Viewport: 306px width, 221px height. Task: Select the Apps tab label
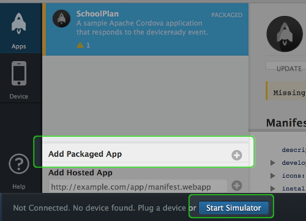coord(19,46)
